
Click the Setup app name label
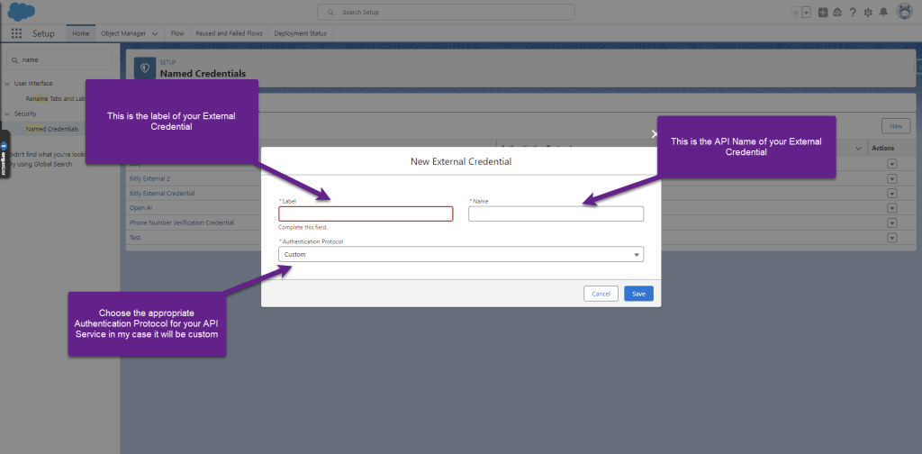point(43,33)
